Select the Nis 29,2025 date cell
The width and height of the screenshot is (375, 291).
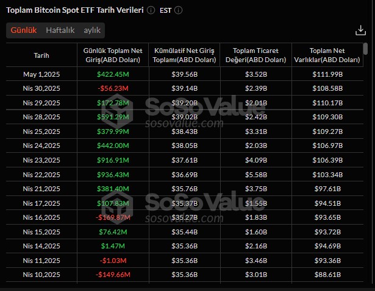[41, 103]
